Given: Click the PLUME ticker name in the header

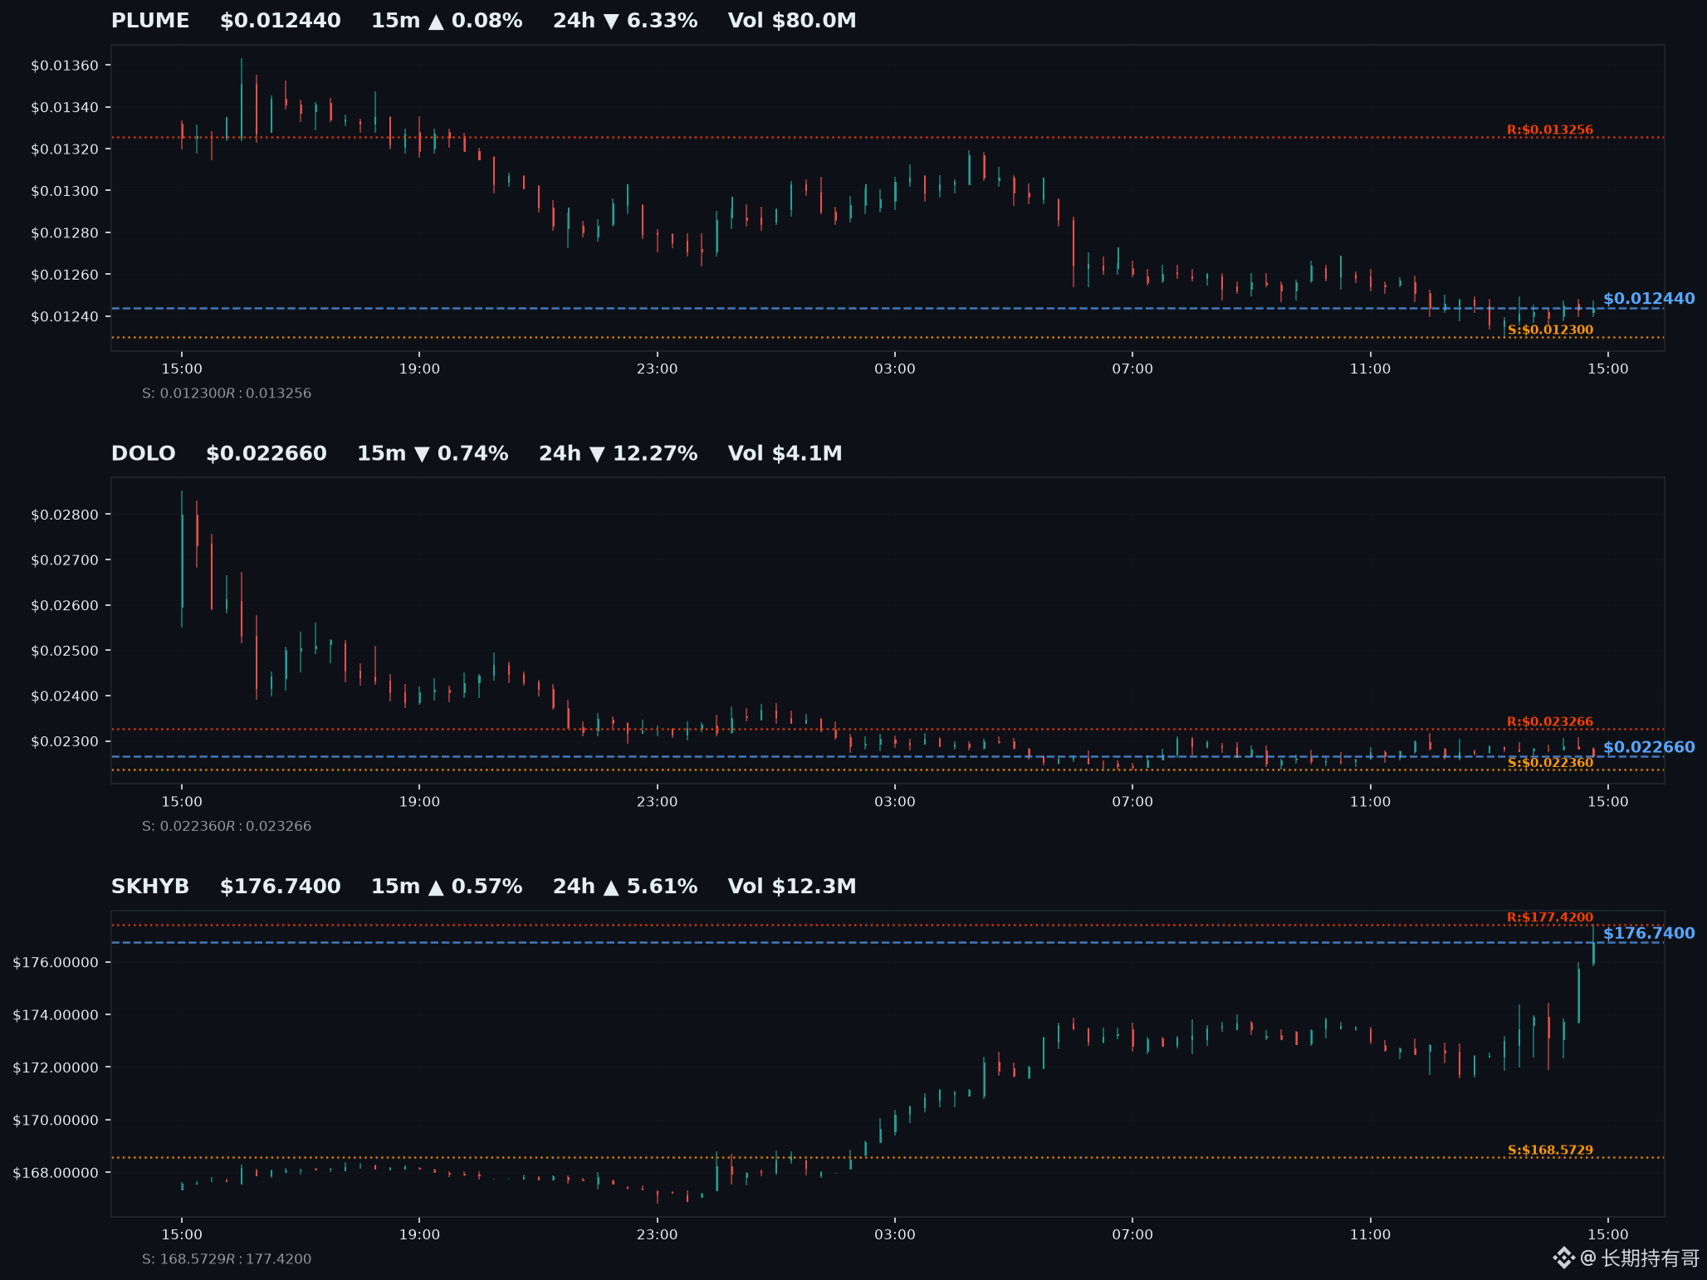Looking at the screenshot, I should [150, 21].
